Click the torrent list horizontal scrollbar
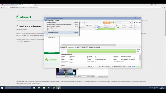Image resolution: width=166 pixels, height=93 pixels. click(88, 45)
